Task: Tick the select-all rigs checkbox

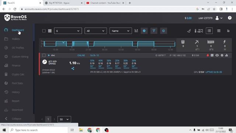Action: coord(44,31)
